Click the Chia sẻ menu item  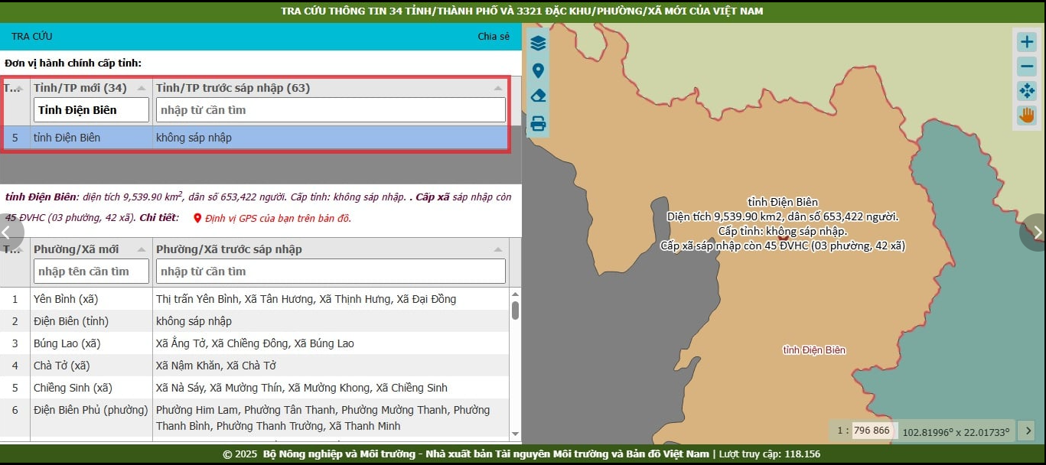click(493, 36)
